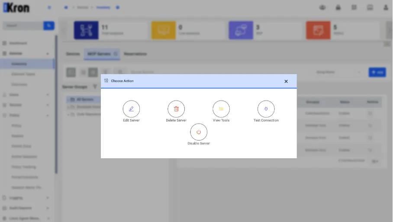Open Dashboard in the sidebar

point(18,43)
